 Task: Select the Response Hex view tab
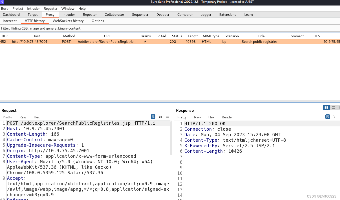click(x=211, y=117)
